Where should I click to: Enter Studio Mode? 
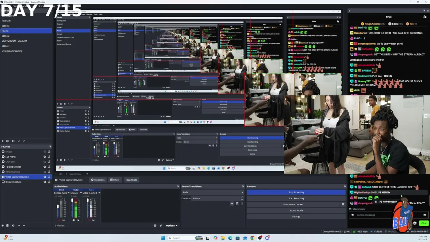point(296,210)
